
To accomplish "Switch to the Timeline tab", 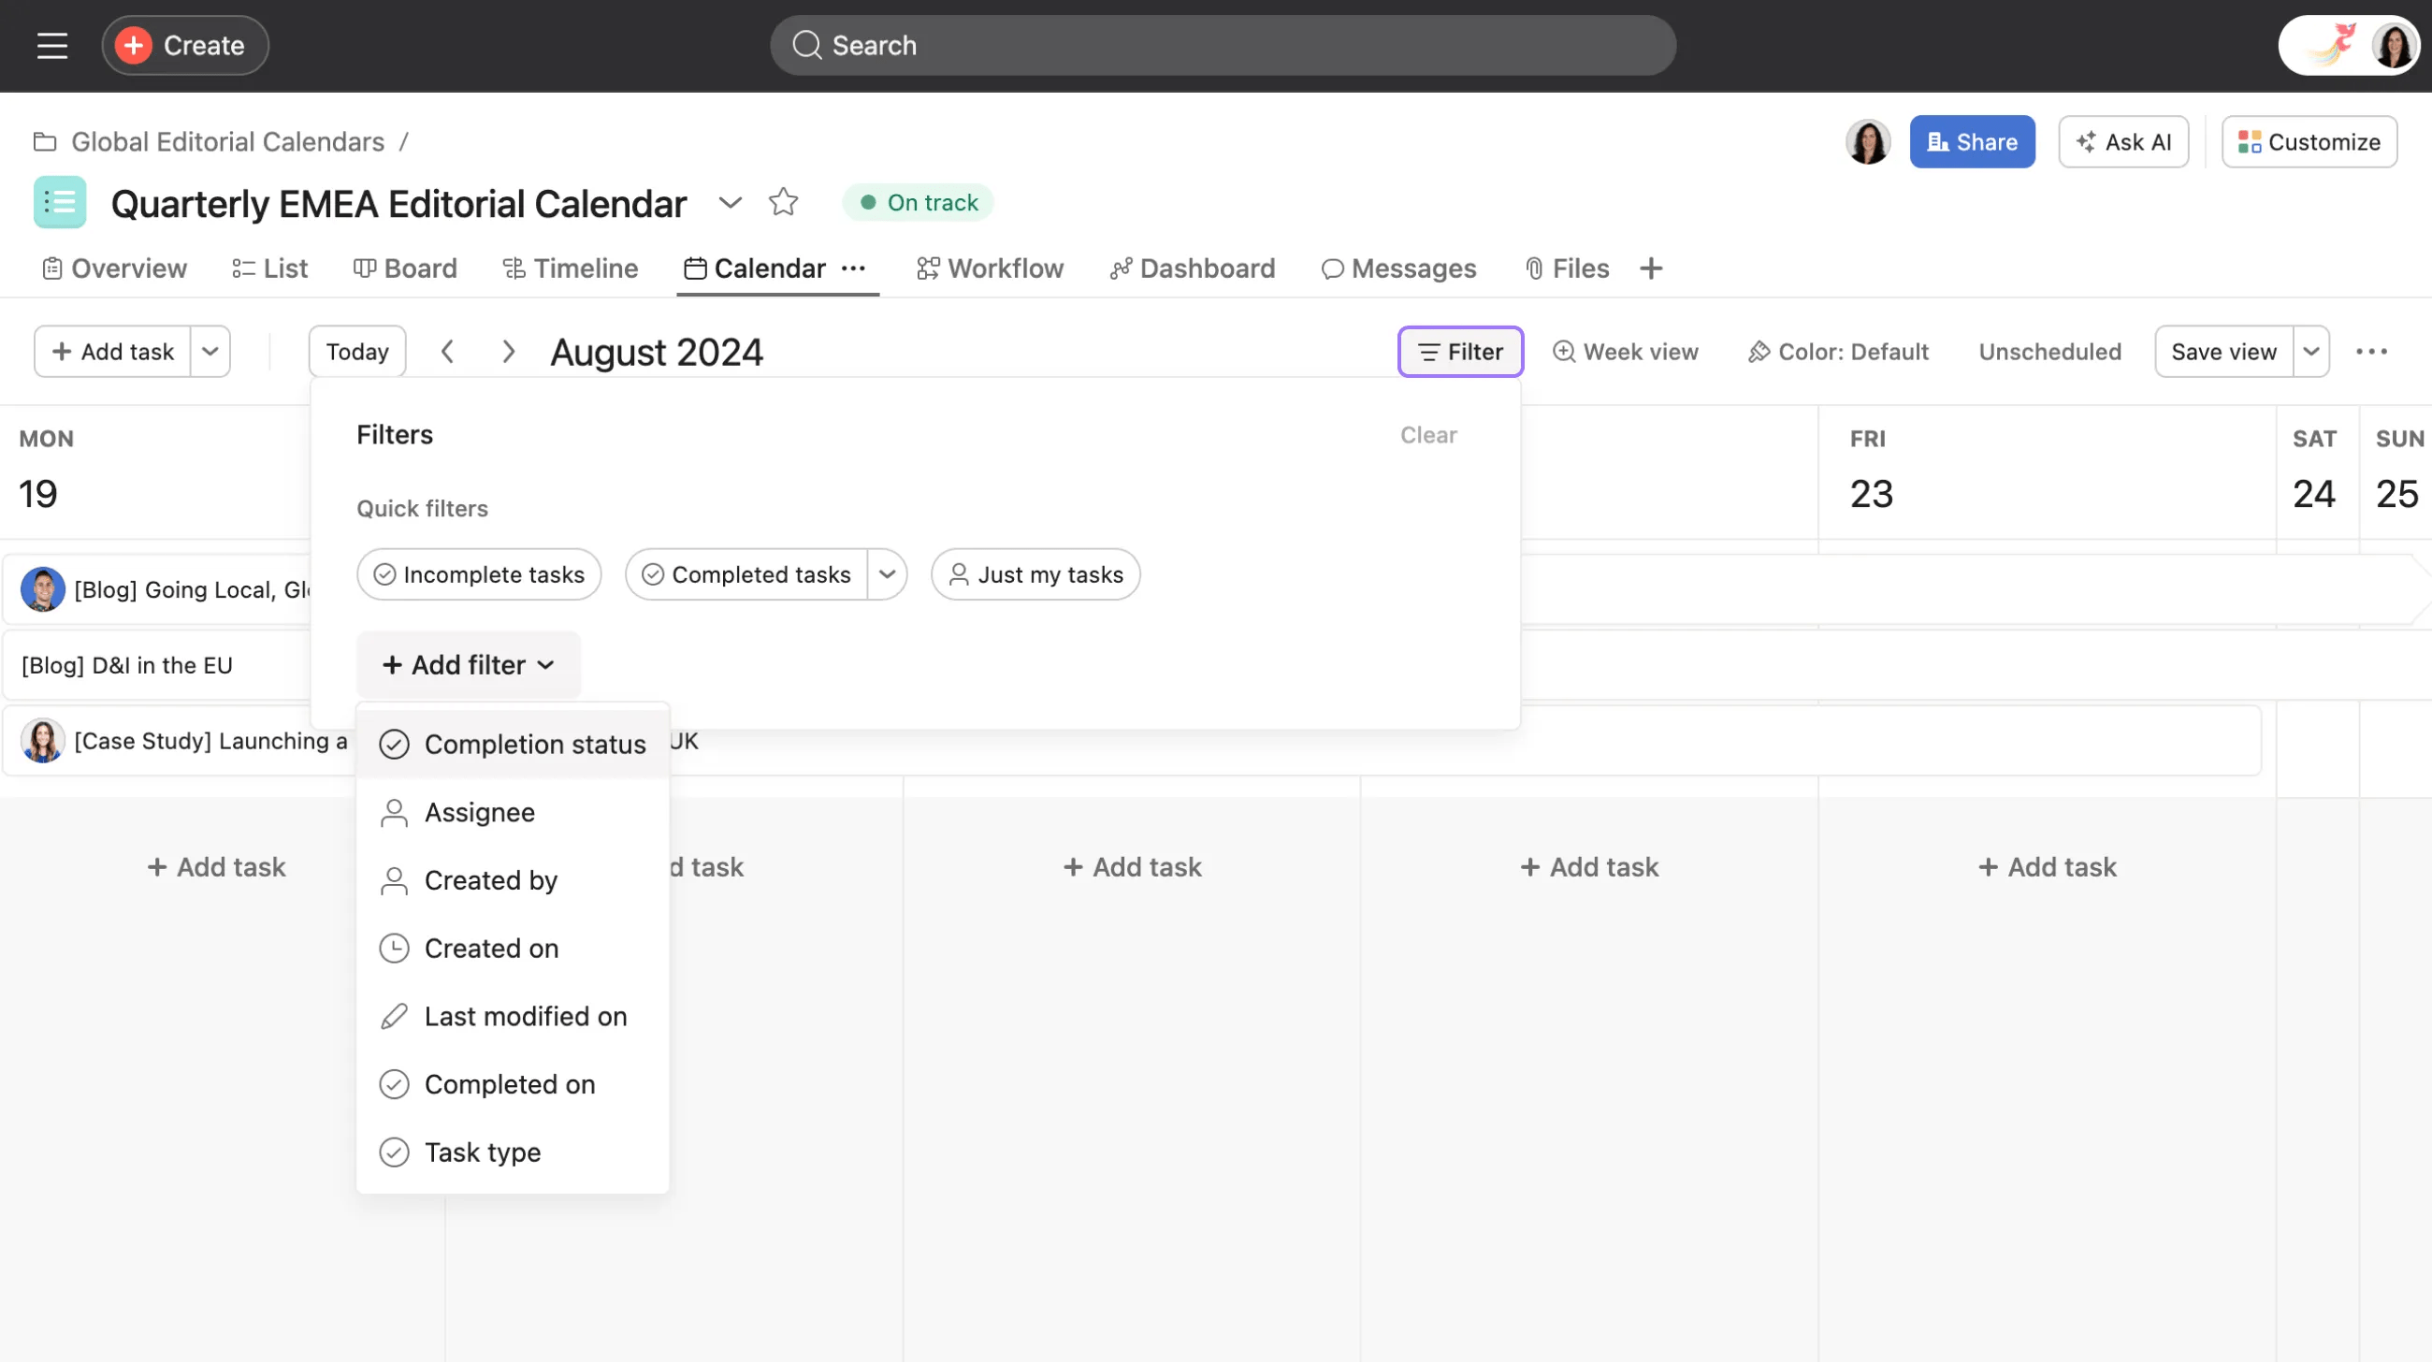I will coord(571,269).
